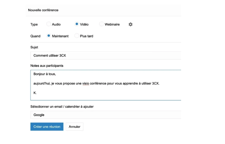225x144 pixels.
Task: Click the "Notes aux participants" label
Action: 47,66
